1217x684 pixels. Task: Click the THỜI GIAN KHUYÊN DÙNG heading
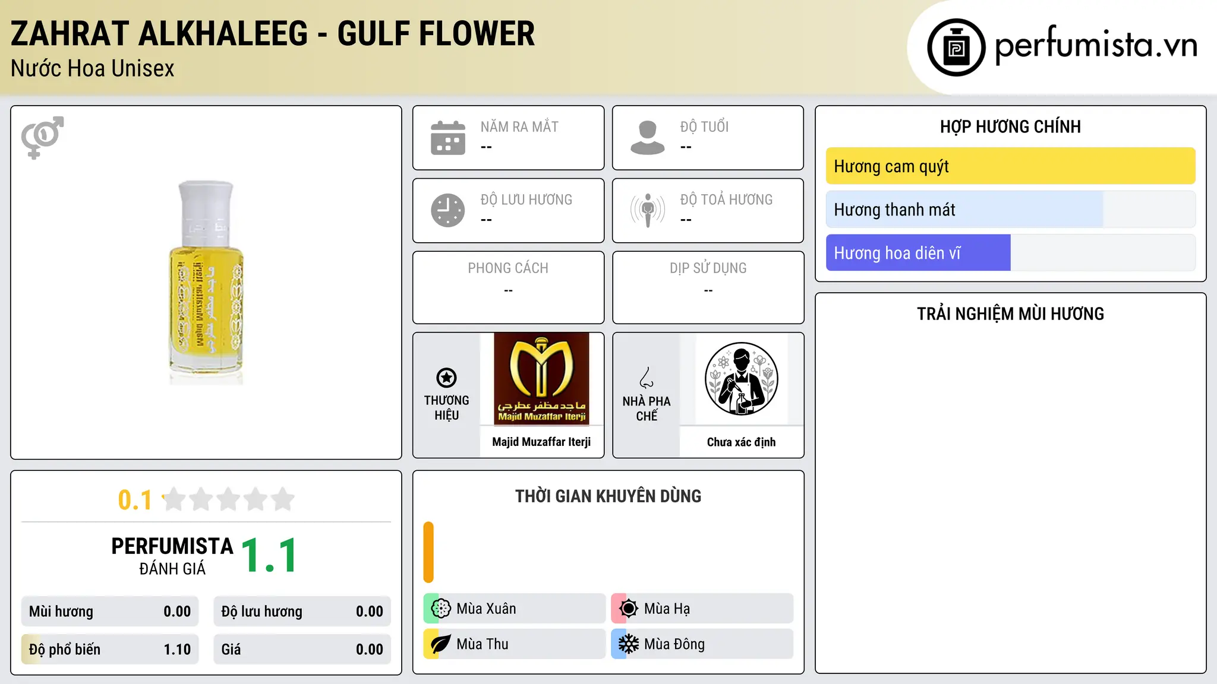(608, 496)
